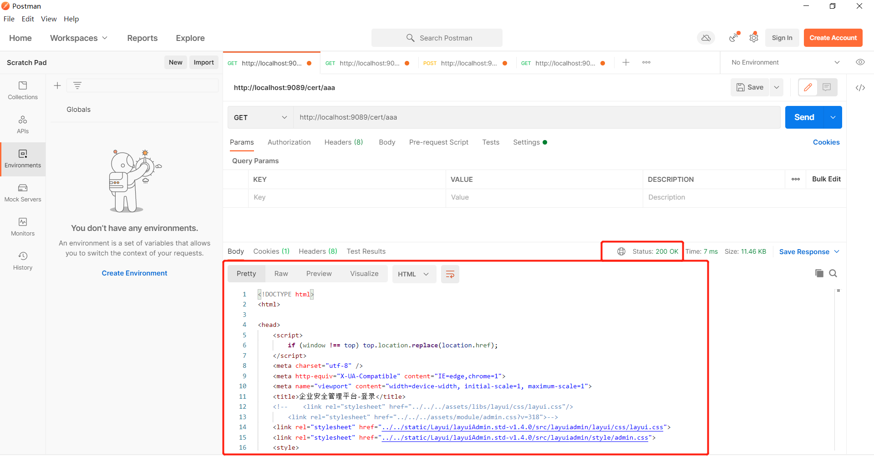Switch response view to Raw
The width and height of the screenshot is (874, 456).
(x=281, y=274)
